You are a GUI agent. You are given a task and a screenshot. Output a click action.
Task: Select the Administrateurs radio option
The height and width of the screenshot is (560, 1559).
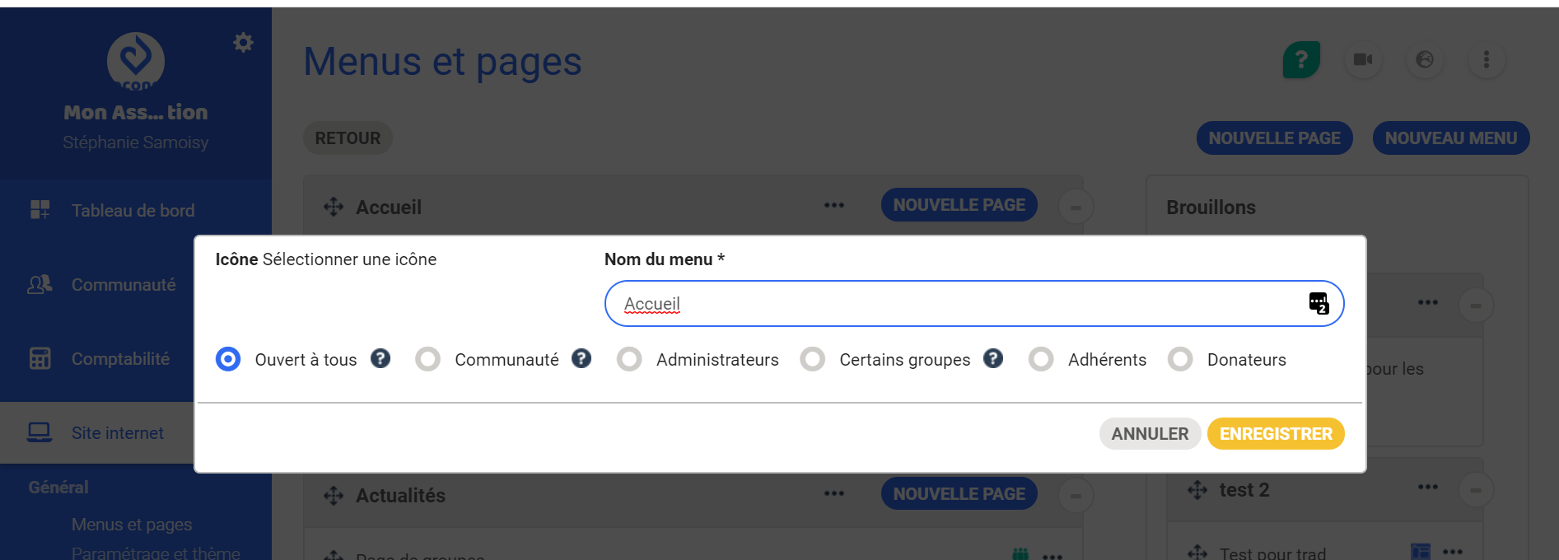(x=630, y=359)
